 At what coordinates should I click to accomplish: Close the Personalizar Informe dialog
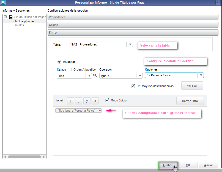click(218, 2)
